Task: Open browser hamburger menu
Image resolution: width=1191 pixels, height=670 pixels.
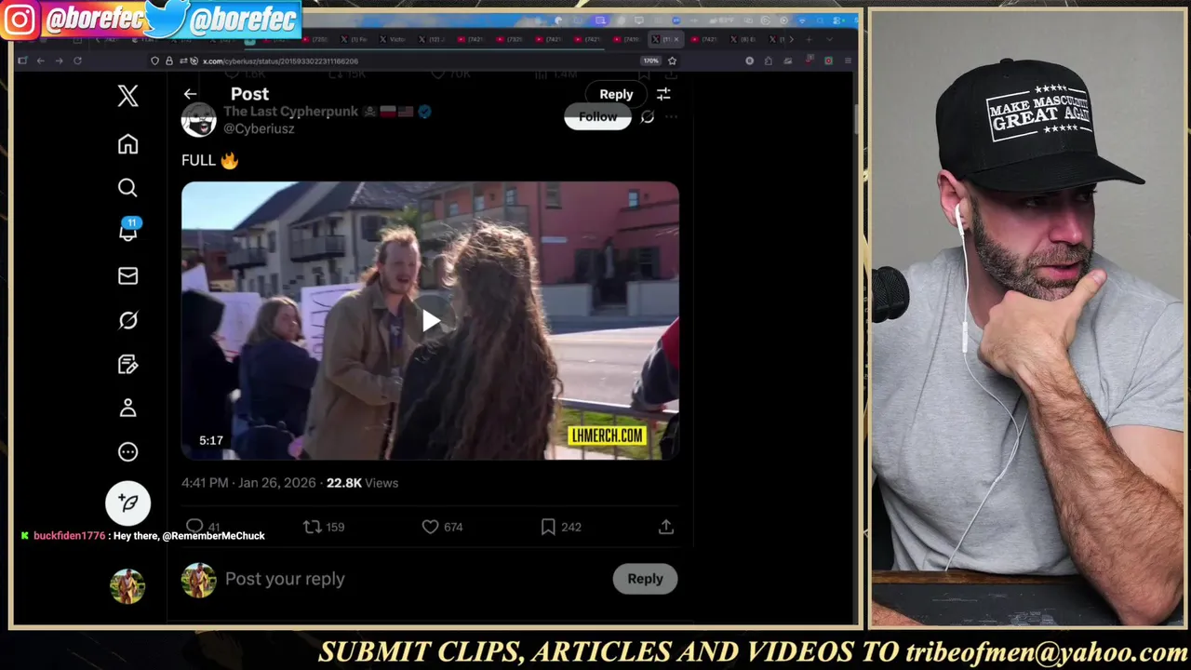Action: [x=848, y=60]
